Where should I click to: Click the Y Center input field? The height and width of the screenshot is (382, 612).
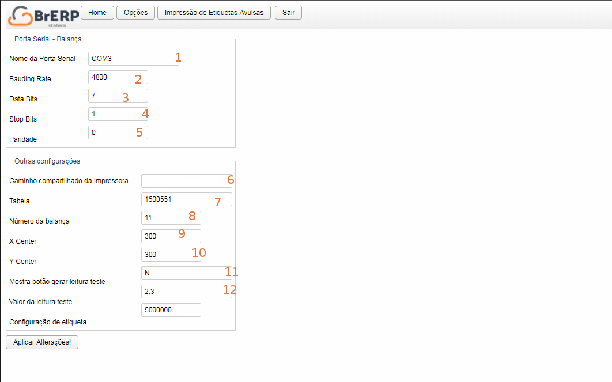(171, 255)
